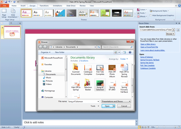
Task: Open recent file Spring Has Sprung link
Action: coord(147,62)
